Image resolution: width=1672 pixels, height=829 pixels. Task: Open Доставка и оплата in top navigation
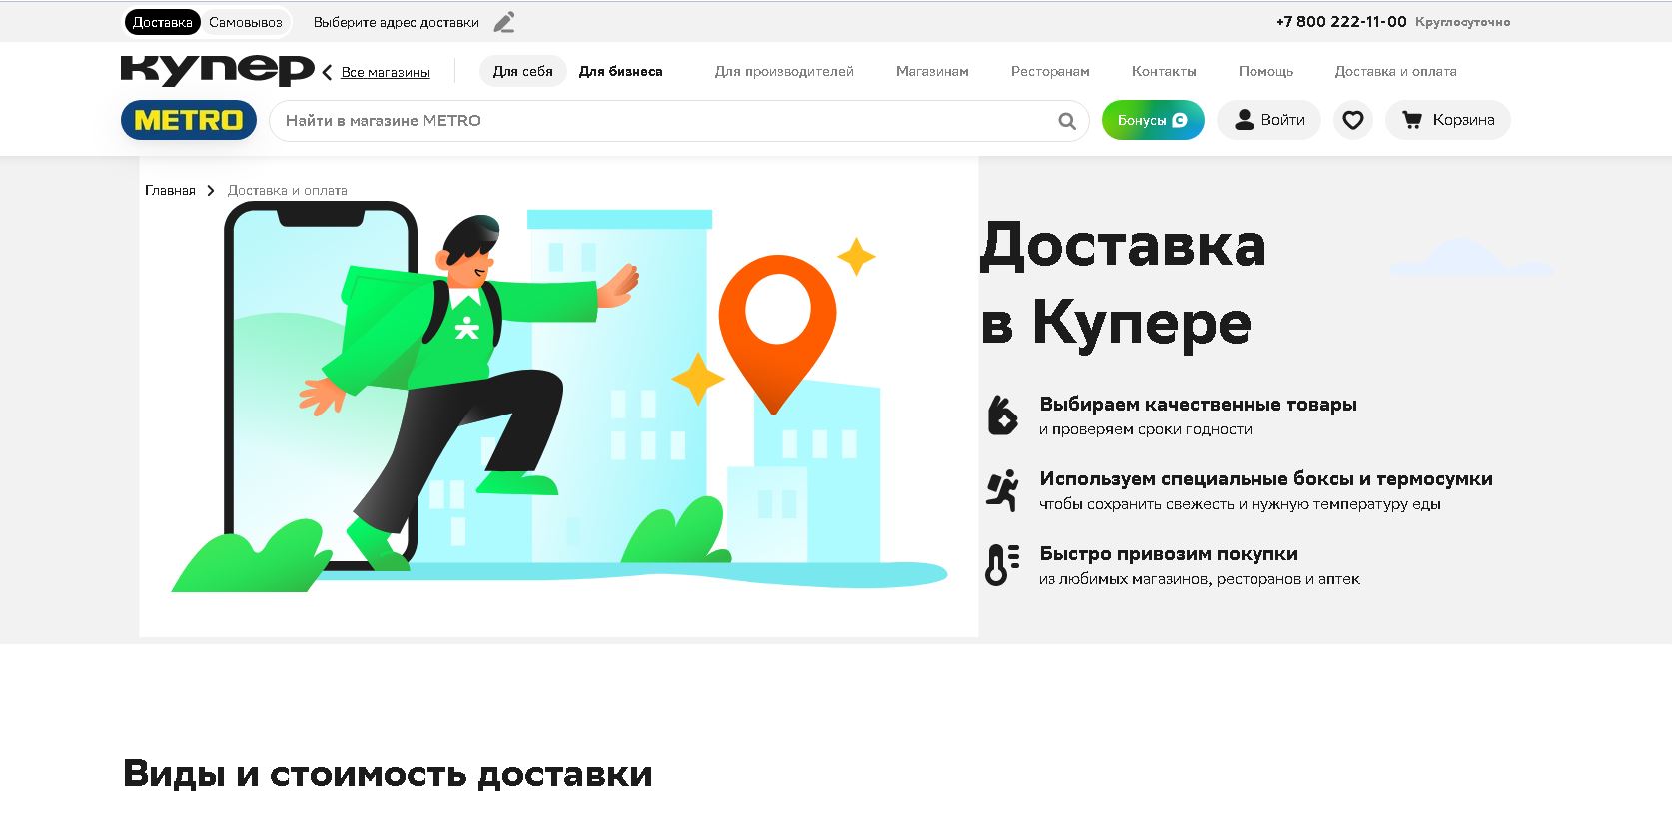1395,71
